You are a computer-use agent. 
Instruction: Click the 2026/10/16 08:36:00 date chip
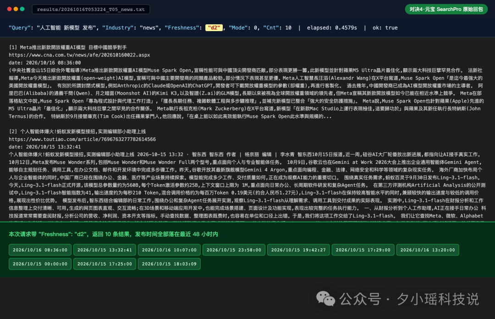(40, 250)
